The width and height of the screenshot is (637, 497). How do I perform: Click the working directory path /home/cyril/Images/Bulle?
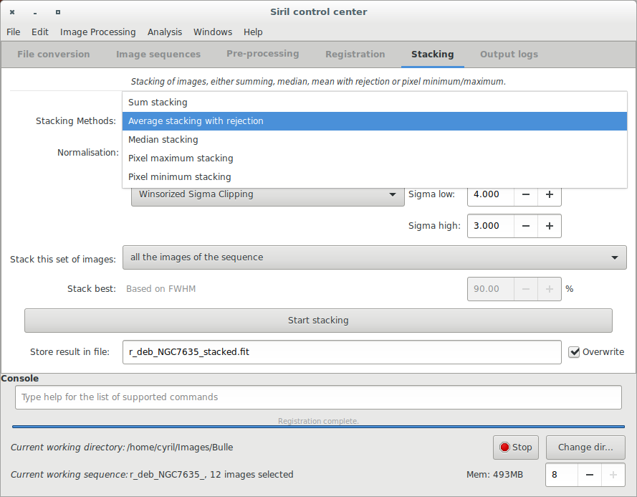pyautogui.click(x=180, y=448)
